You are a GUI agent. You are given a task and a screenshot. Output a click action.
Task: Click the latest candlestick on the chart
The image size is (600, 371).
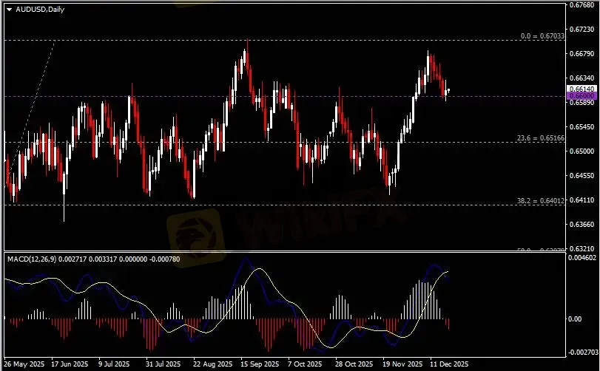(448, 91)
